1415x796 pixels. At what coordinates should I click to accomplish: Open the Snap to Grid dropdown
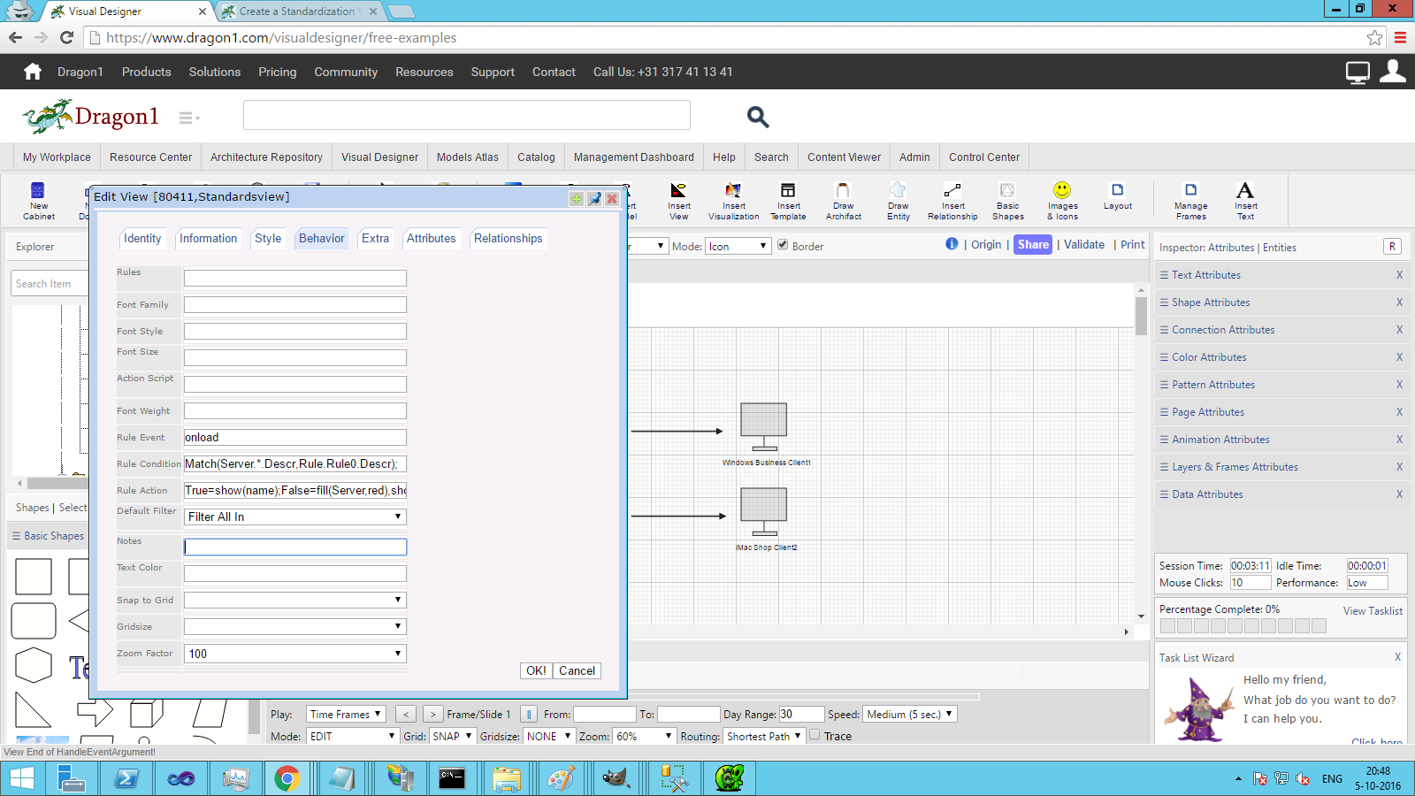click(295, 600)
